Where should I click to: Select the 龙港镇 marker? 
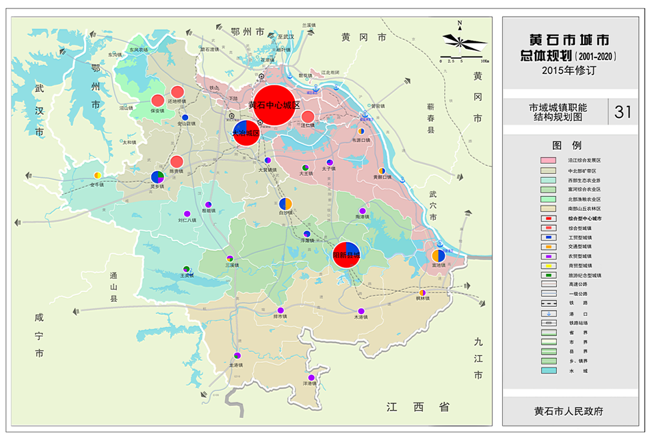tap(237, 355)
